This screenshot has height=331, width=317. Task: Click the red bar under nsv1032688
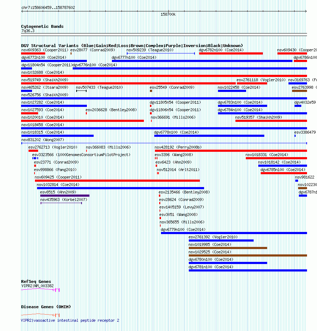[164, 76]
